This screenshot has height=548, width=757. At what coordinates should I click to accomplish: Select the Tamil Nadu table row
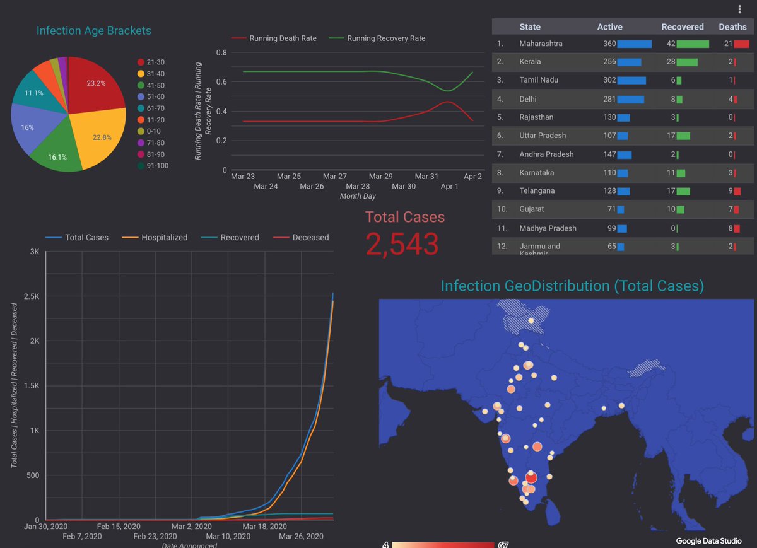pos(623,80)
